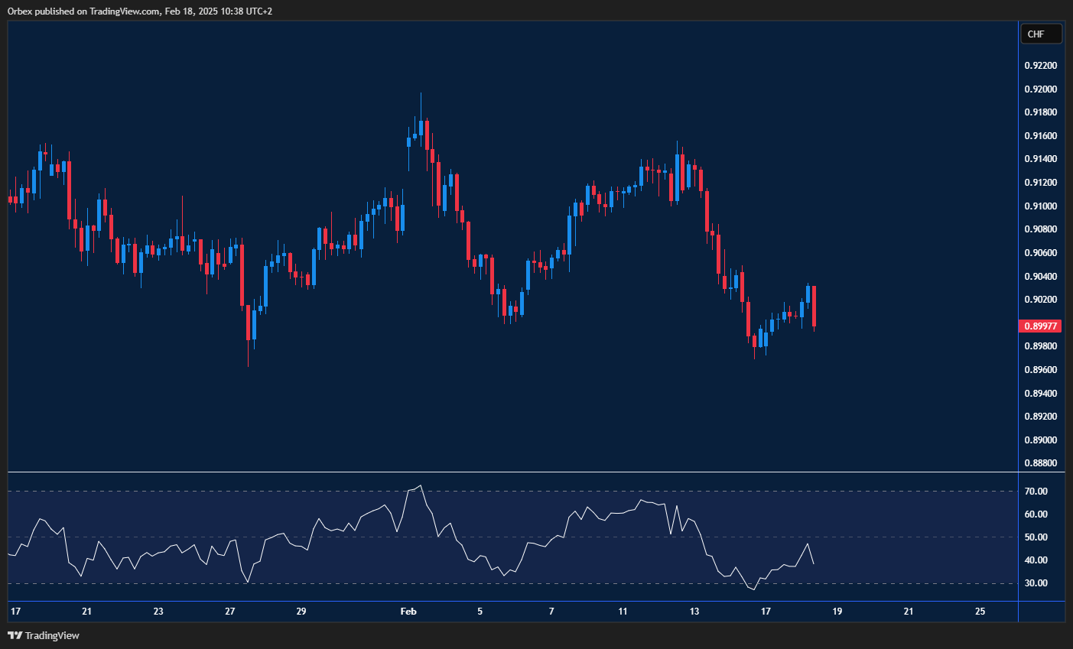Click the 25 date label on timeline

[980, 612]
